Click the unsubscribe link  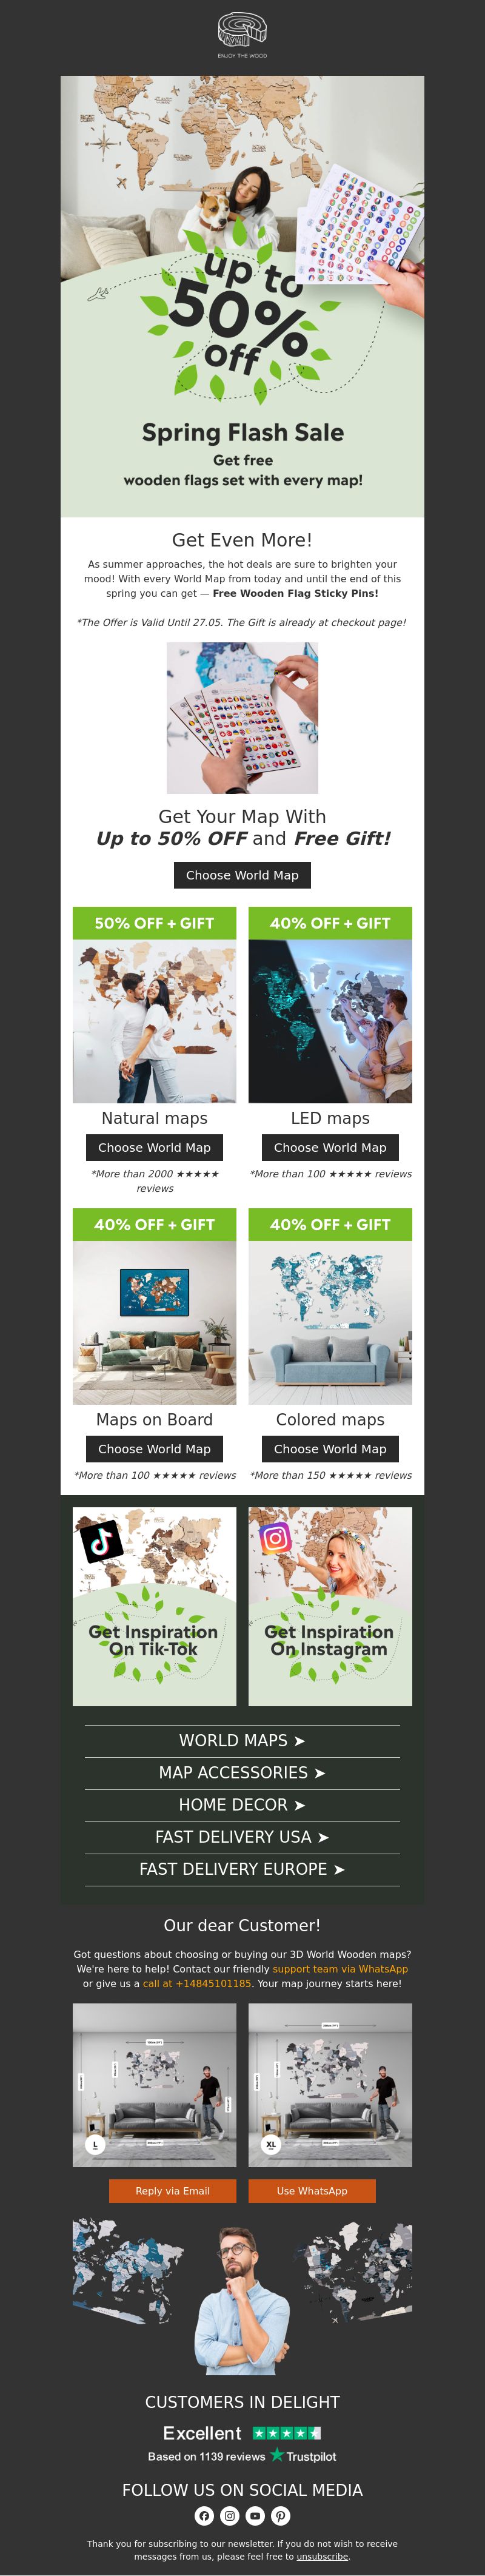point(323,2557)
